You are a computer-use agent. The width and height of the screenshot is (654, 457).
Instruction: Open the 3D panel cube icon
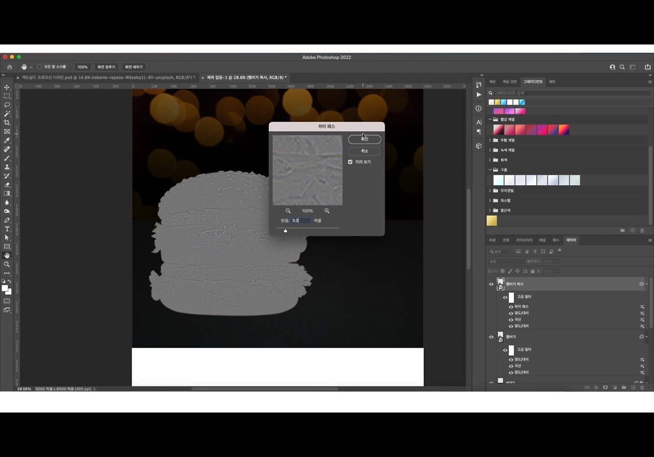point(479,146)
